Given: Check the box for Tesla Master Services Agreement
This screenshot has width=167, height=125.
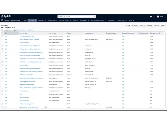Looking at the screenshot, I should pyautogui.click(x=3, y=107).
